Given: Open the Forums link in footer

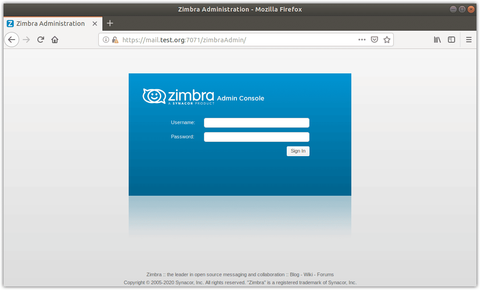Looking at the screenshot, I should [325, 275].
